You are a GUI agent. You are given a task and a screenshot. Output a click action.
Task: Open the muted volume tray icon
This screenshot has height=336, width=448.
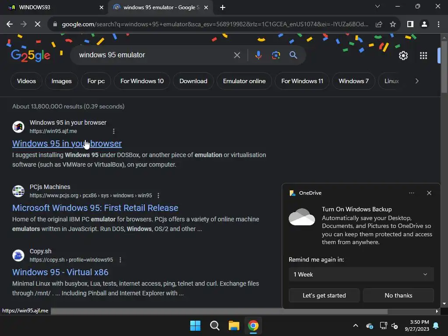[395, 325]
